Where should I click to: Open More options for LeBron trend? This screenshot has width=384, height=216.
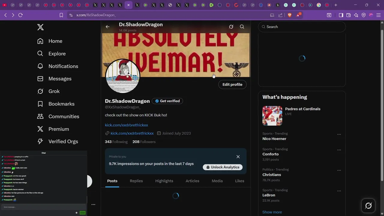point(339,191)
